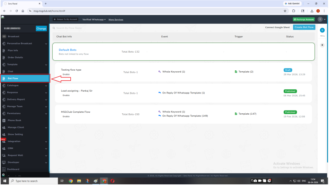Image resolution: width=329 pixels, height=185 pixels.
Task: Click the plus icon below Billing
Action: pos(322,45)
